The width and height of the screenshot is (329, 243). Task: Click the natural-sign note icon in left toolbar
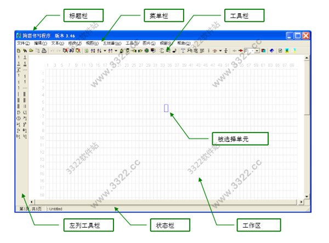click(x=25, y=136)
